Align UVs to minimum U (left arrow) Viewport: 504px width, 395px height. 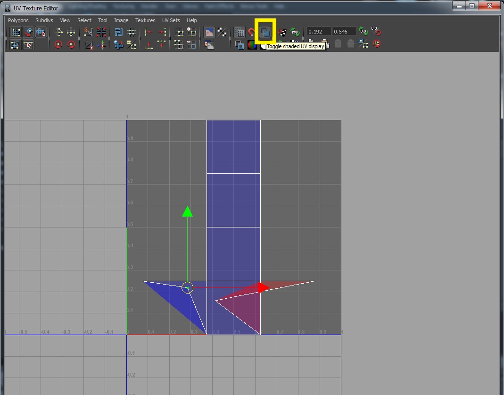[x=149, y=32]
